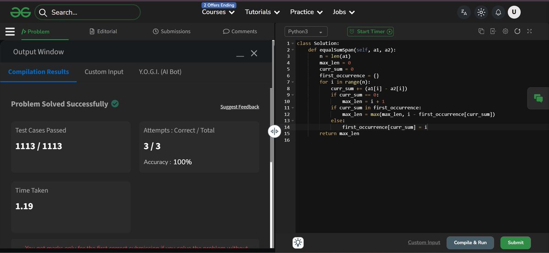Switch to the Problem tab
549x253 pixels.
(35, 32)
